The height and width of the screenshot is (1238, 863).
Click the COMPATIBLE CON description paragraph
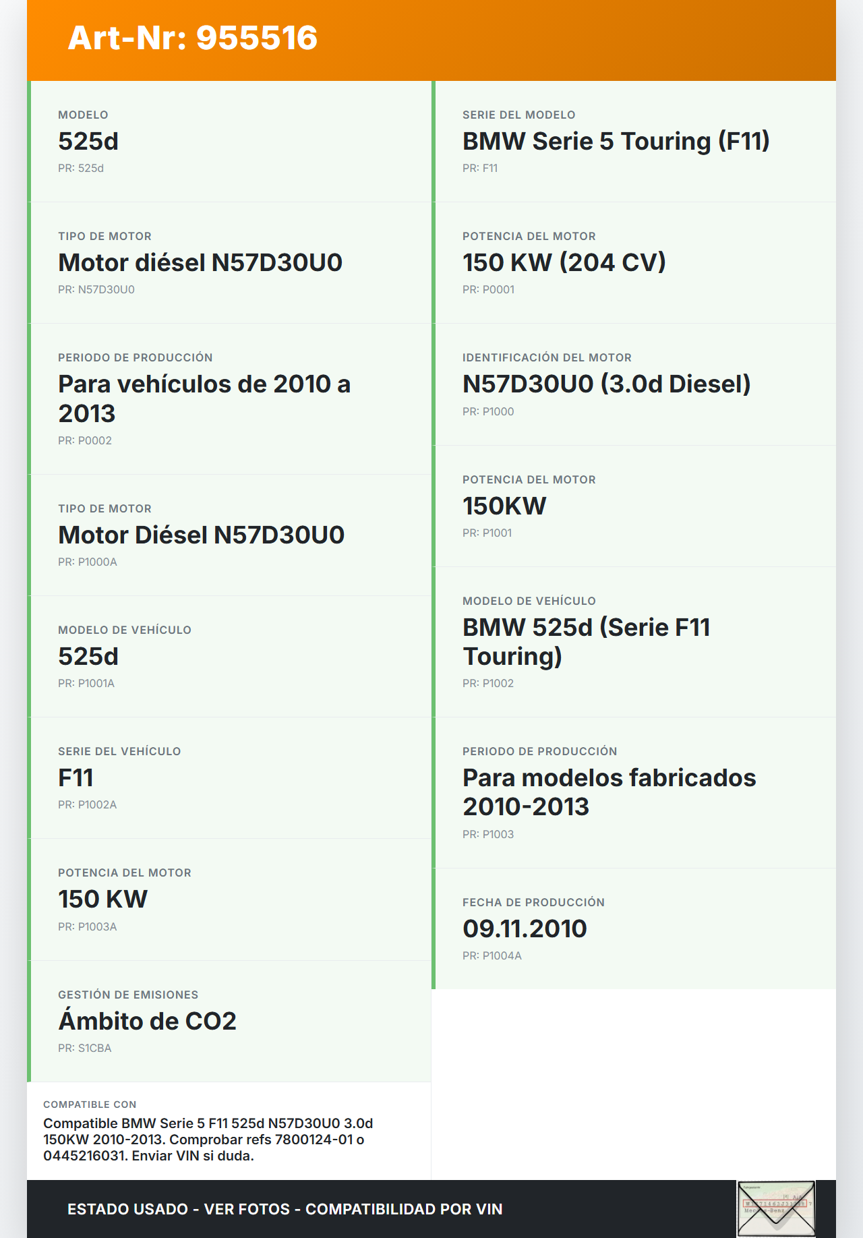[208, 1140]
